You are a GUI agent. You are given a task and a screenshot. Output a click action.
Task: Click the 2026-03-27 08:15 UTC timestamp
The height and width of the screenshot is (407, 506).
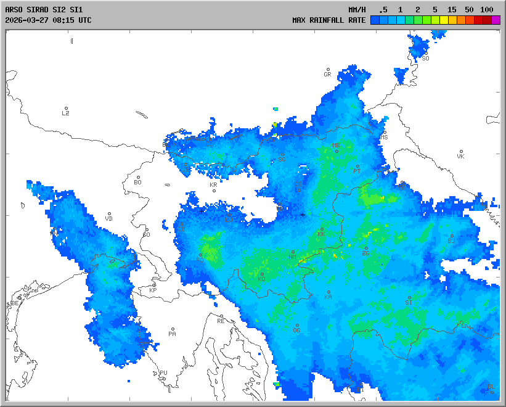pyautogui.click(x=48, y=20)
